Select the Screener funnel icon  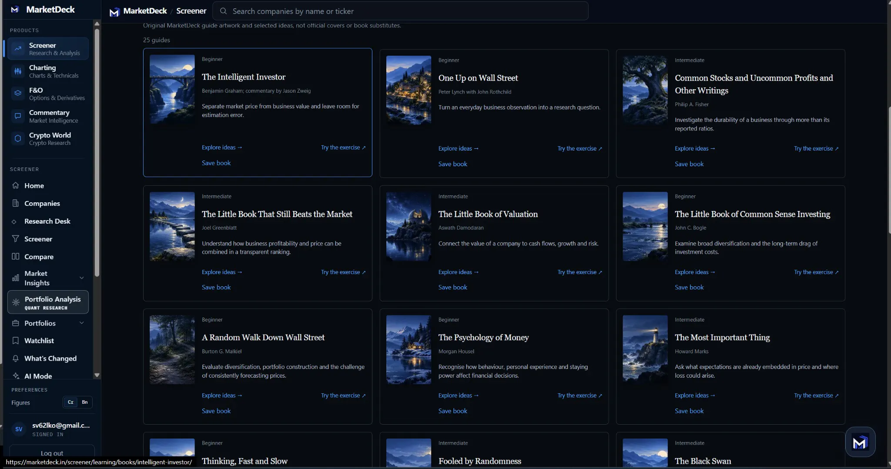tap(16, 239)
